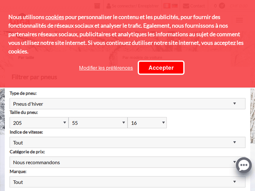
Task: Click the Contact envelope icon
Action: pyautogui.click(x=186, y=6)
